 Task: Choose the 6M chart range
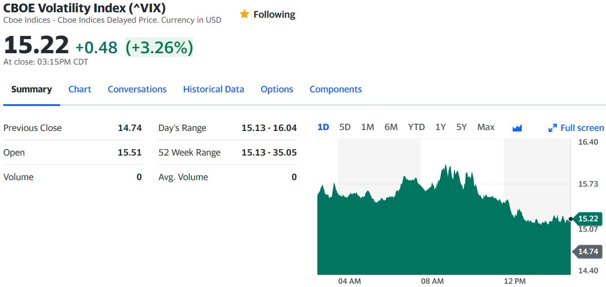[x=391, y=127]
